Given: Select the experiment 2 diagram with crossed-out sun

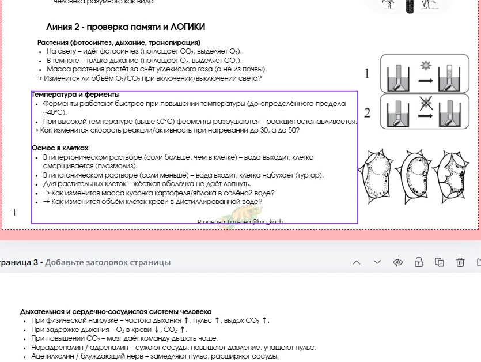Looking at the screenshot, I should click(425, 111).
